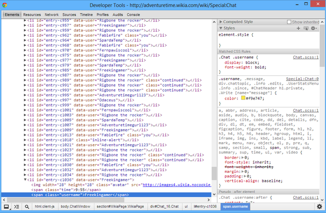
Task: Click the element.style rule header
Action: (x=236, y=35)
